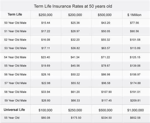Viewport: 150px width, 123px height.
Task: Select the $250,000 term column header
Action: point(46,15)
